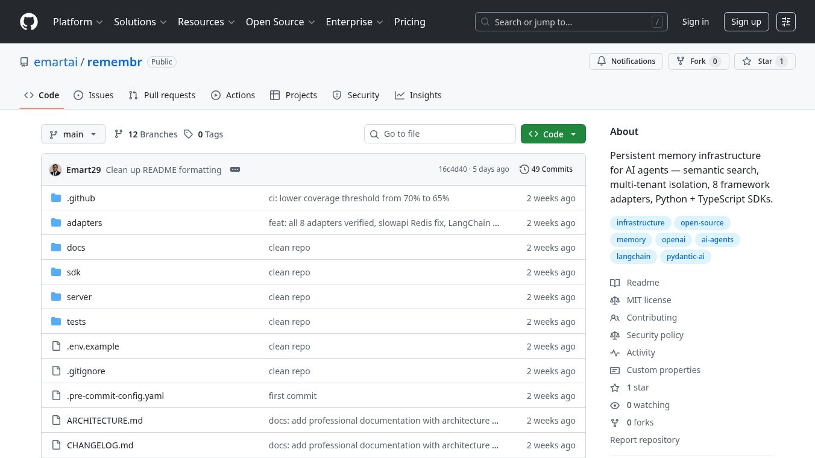815x458 pixels.
Task: Open the MIT license link
Action: (x=649, y=300)
